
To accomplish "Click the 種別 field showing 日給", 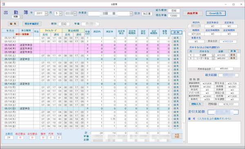I will tap(64, 24).
